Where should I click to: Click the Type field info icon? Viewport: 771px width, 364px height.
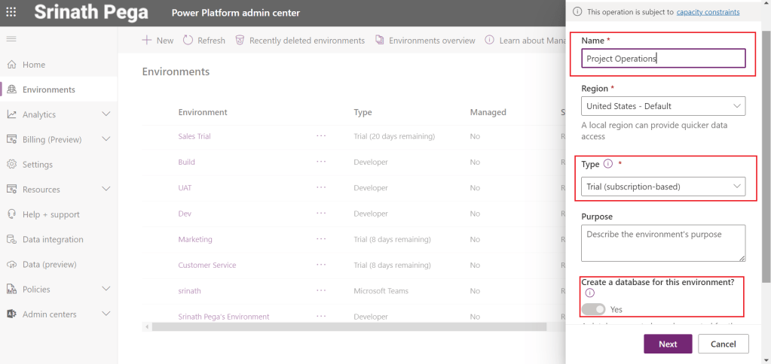[608, 164]
